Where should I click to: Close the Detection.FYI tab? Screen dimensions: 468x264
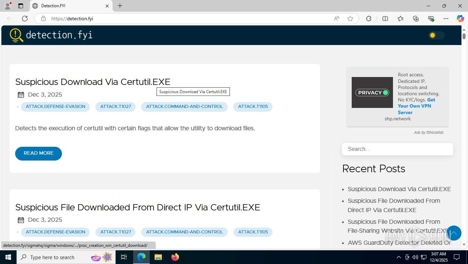[107, 6]
